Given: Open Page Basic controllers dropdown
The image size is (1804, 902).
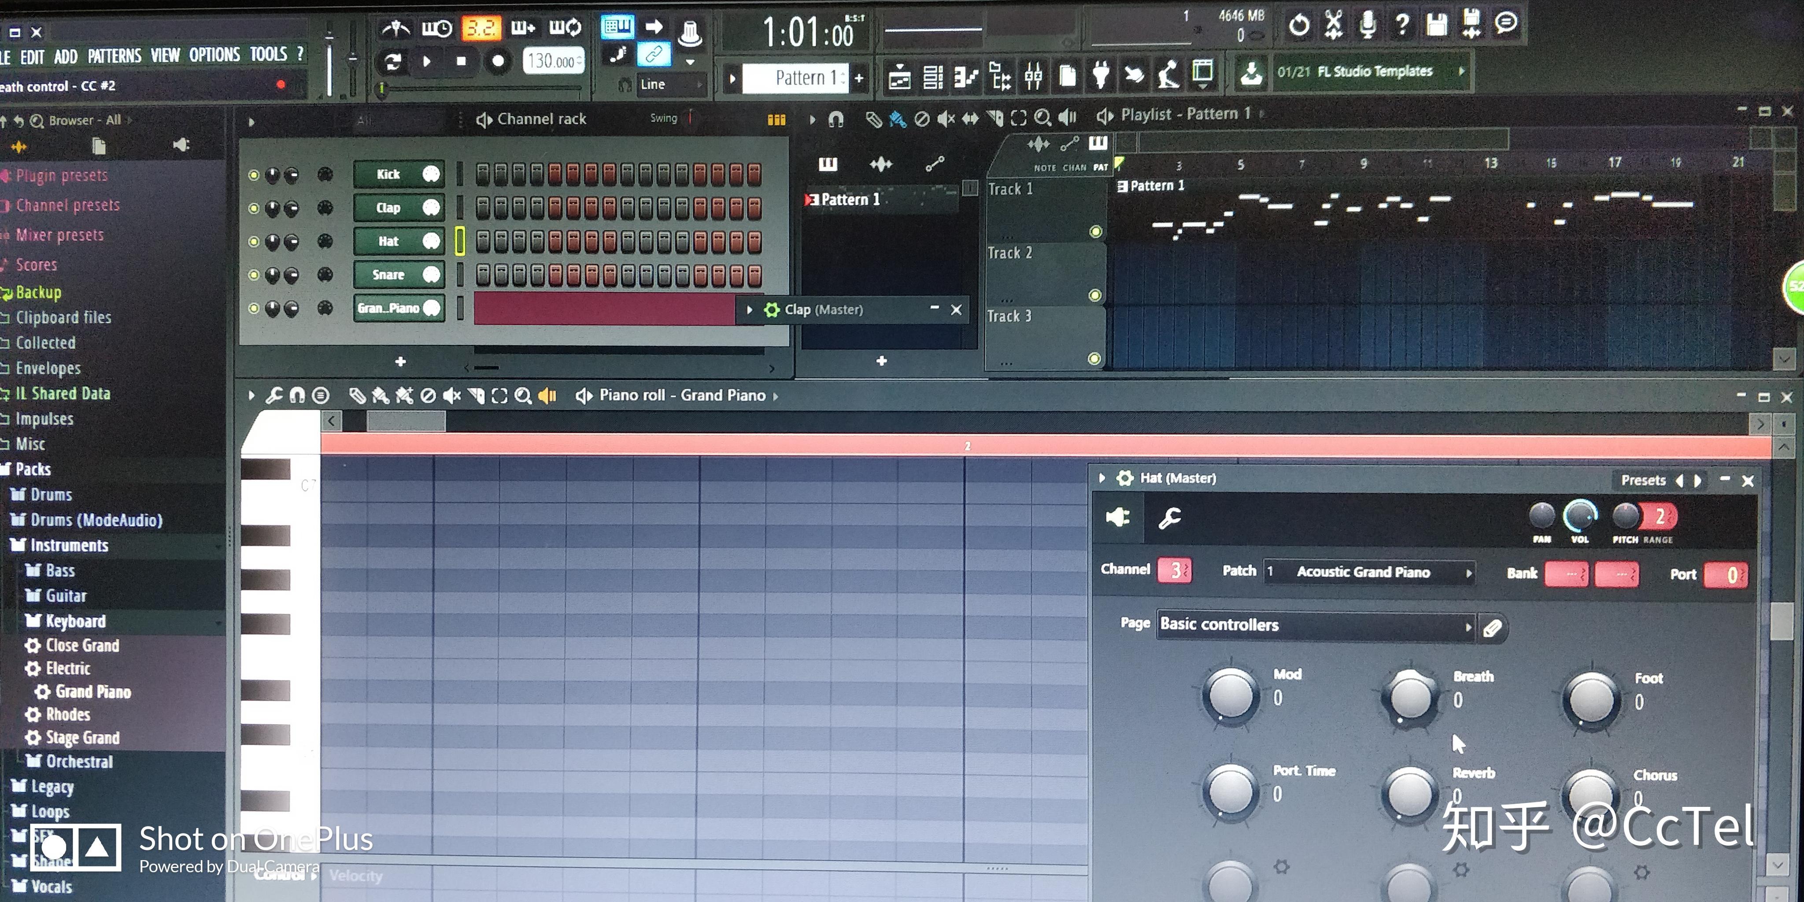Looking at the screenshot, I should tap(1315, 625).
